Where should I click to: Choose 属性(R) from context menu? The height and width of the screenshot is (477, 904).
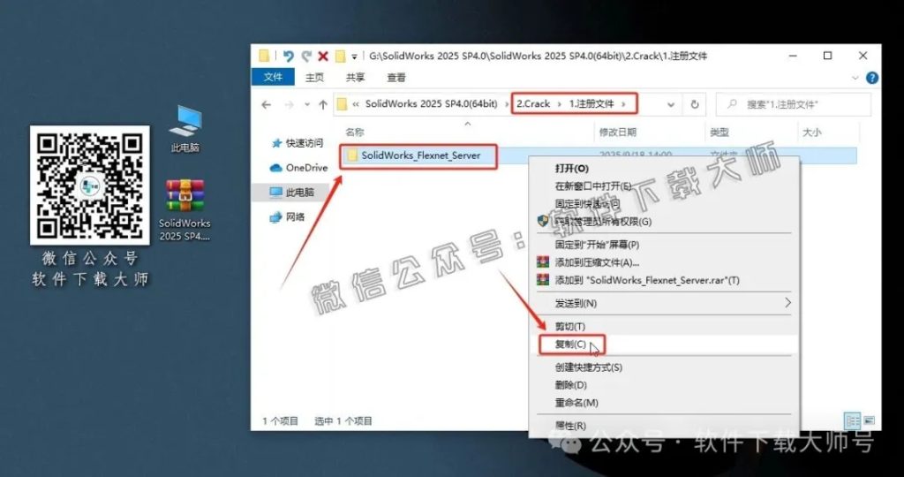664,427
